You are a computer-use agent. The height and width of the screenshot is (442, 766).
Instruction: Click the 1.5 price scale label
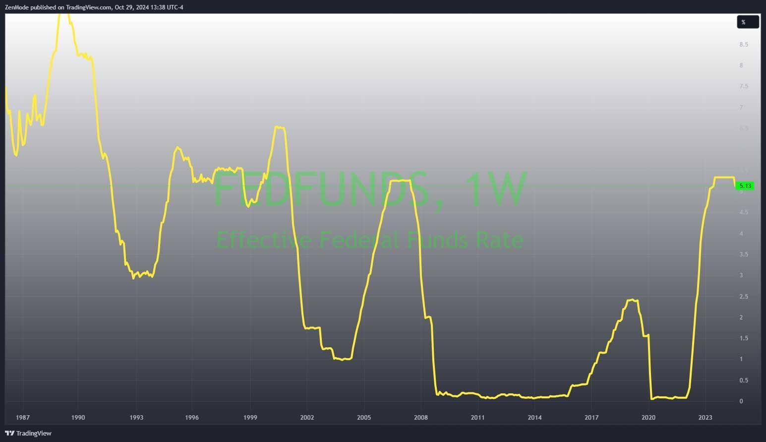tap(744, 338)
